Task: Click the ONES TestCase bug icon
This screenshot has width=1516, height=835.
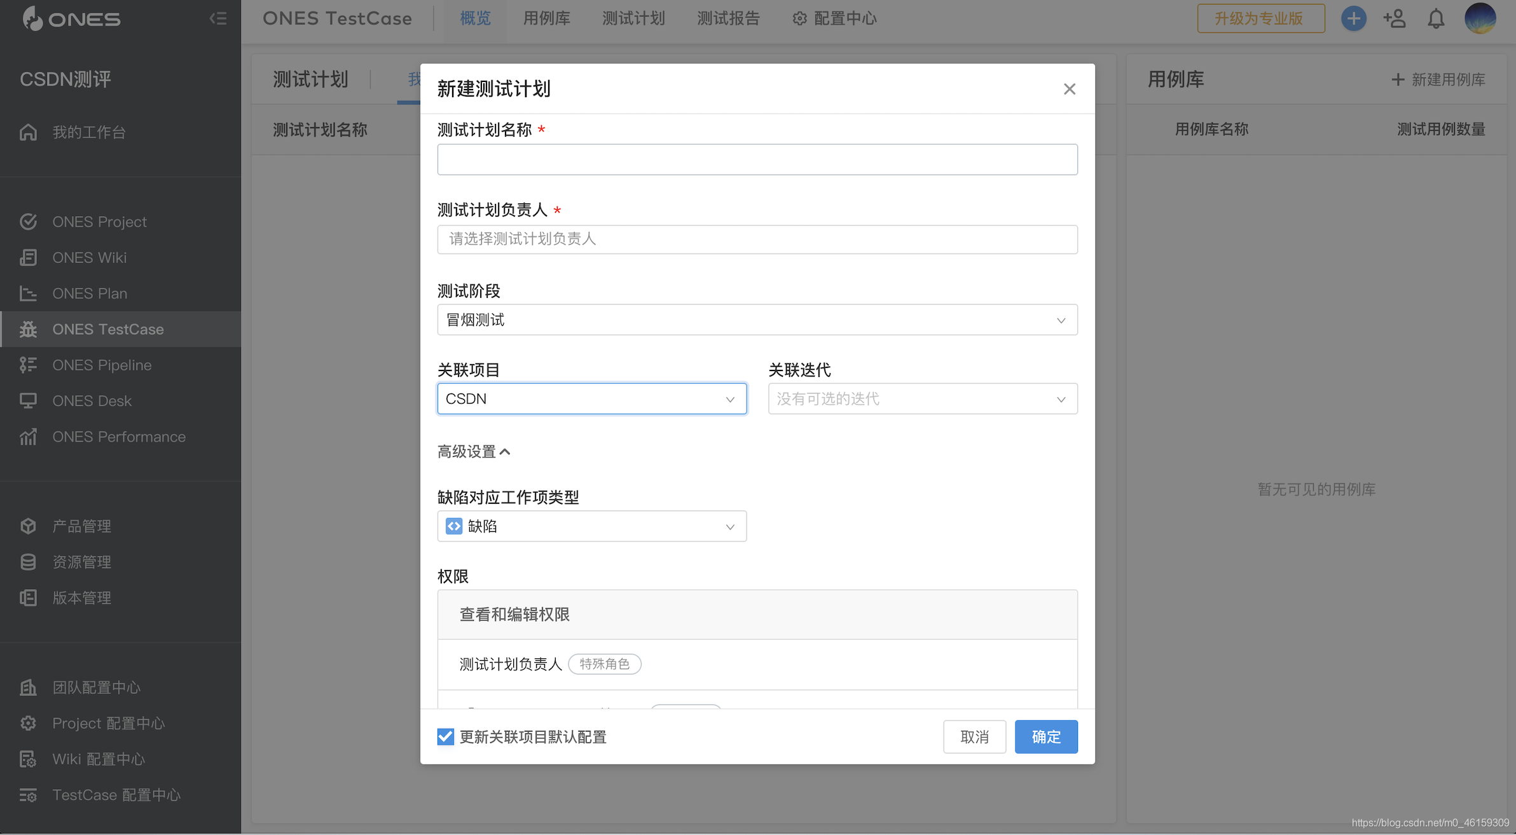Action: pyautogui.click(x=28, y=329)
